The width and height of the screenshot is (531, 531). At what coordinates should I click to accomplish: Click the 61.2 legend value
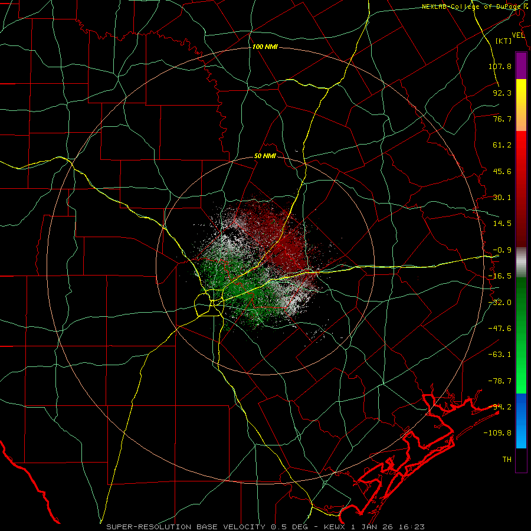502,145
